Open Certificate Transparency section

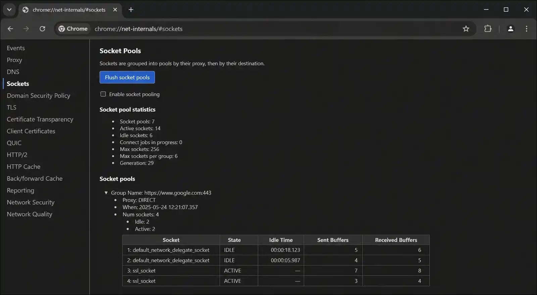pos(40,119)
